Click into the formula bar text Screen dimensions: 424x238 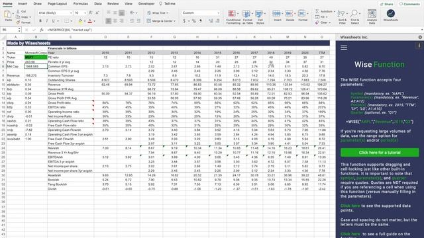pyautogui.click(x=69, y=30)
